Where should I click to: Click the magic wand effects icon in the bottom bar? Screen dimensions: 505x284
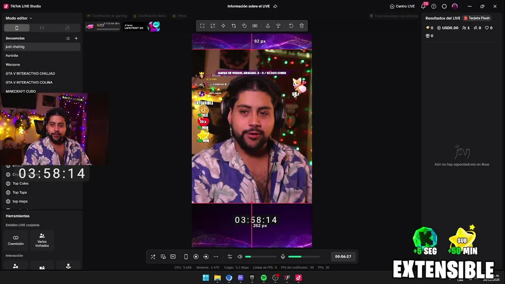click(x=153, y=257)
